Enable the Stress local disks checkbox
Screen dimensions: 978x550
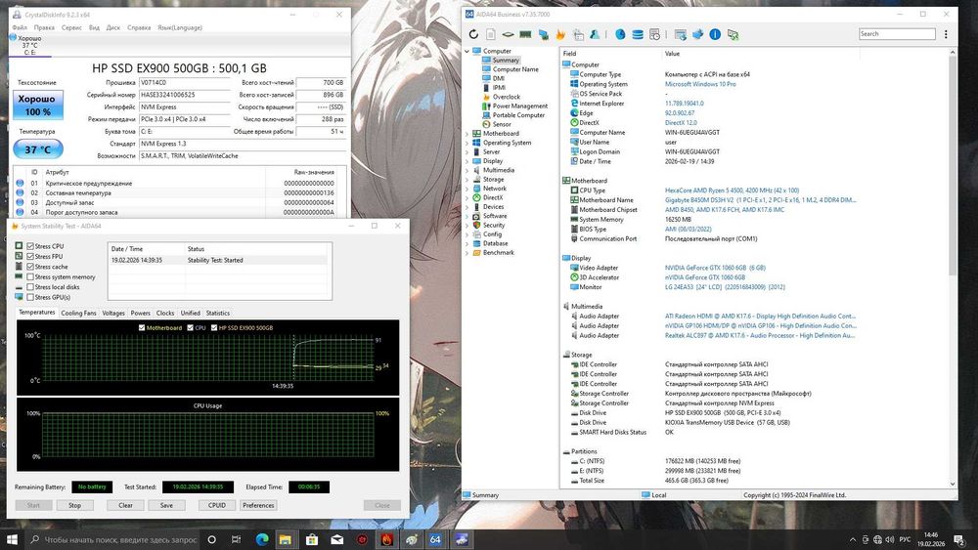coord(30,287)
